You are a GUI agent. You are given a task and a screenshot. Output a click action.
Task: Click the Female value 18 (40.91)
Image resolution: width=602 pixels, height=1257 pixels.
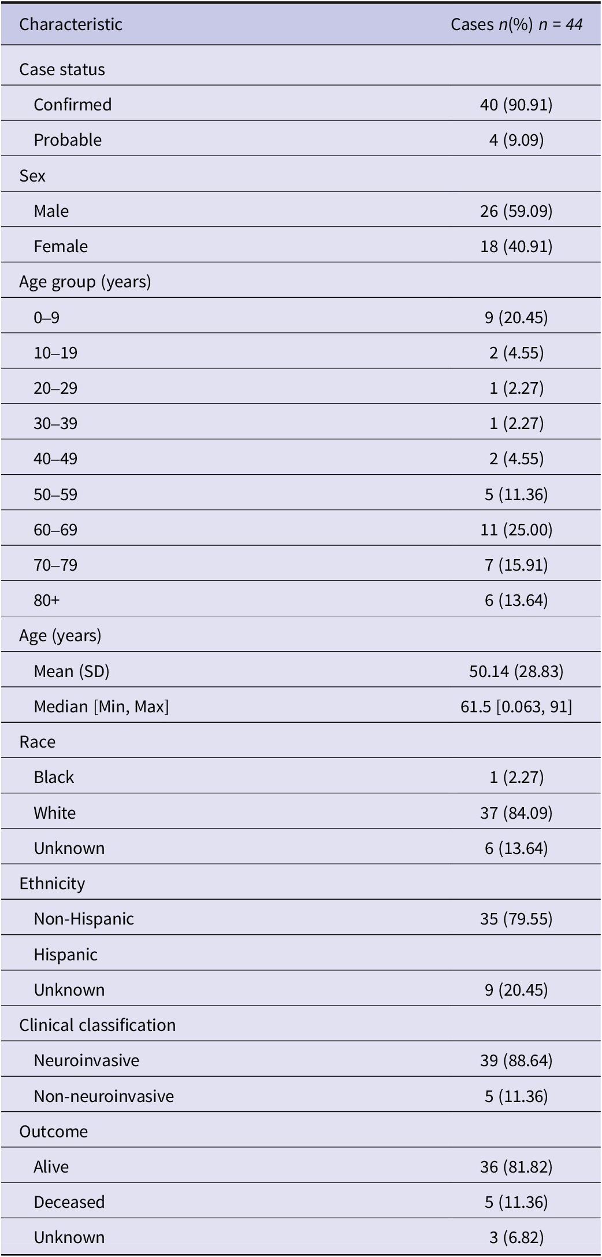(516, 246)
